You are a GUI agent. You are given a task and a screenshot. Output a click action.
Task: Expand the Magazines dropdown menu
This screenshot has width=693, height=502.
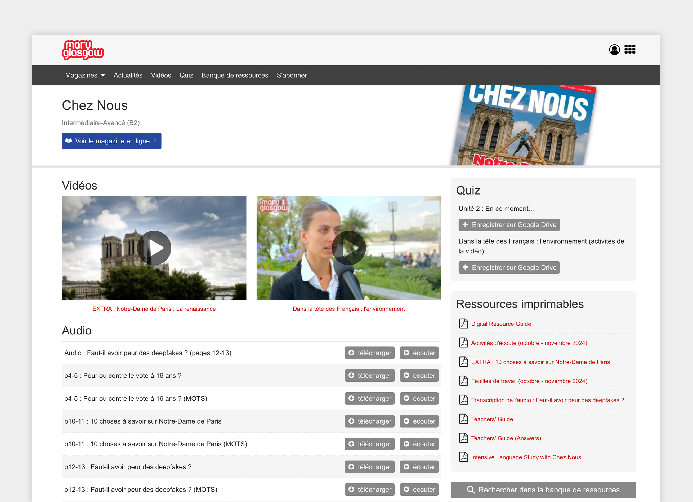(85, 75)
